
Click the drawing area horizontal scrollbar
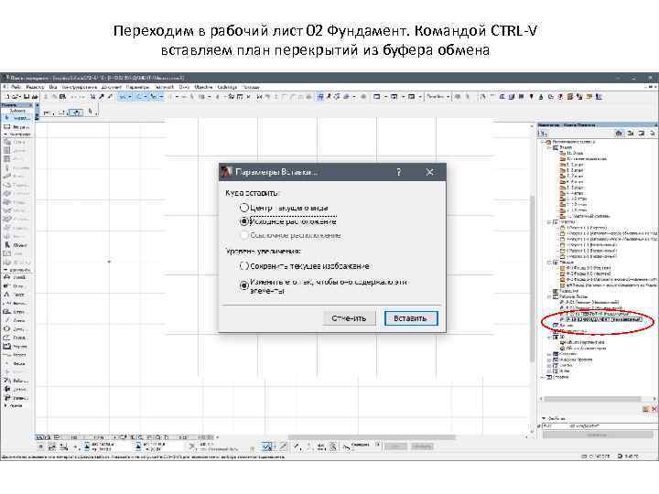coord(372,437)
